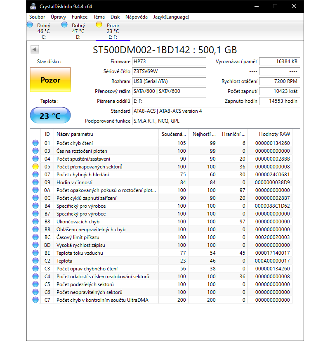This screenshot has height=341, width=330.
Task: Click the serial number field Z3TSV69W
Action: [169, 71]
